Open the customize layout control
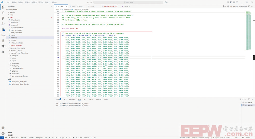 tap(228, 2)
